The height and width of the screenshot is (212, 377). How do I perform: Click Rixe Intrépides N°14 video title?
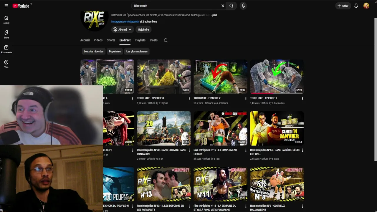(275, 152)
